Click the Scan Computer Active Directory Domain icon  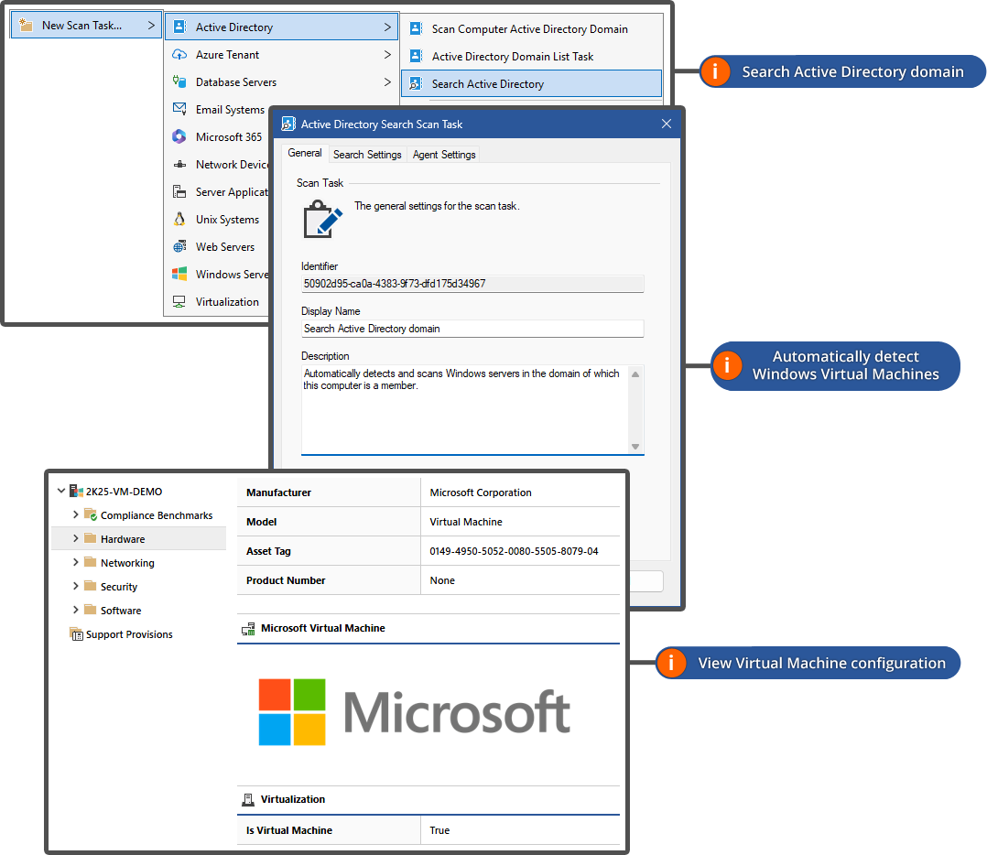416,28
